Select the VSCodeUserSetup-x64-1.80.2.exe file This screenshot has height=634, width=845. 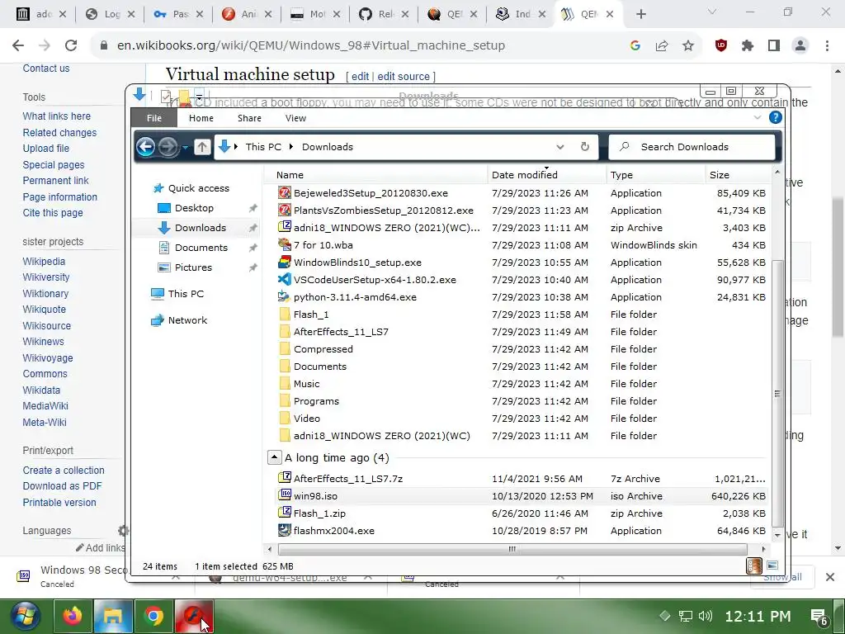coord(375,280)
